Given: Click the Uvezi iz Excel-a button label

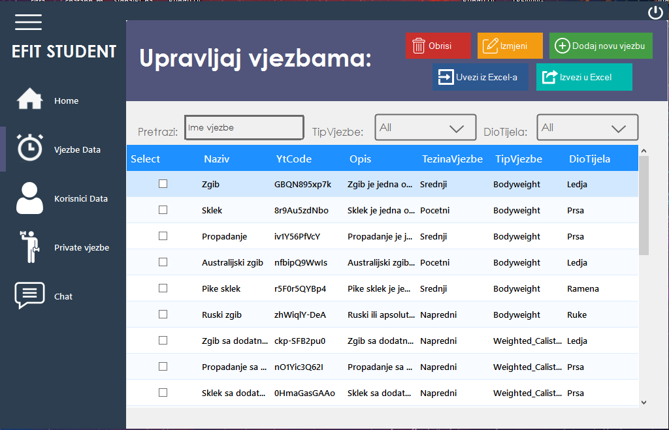Looking at the screenshot, I should coord(486,77).
